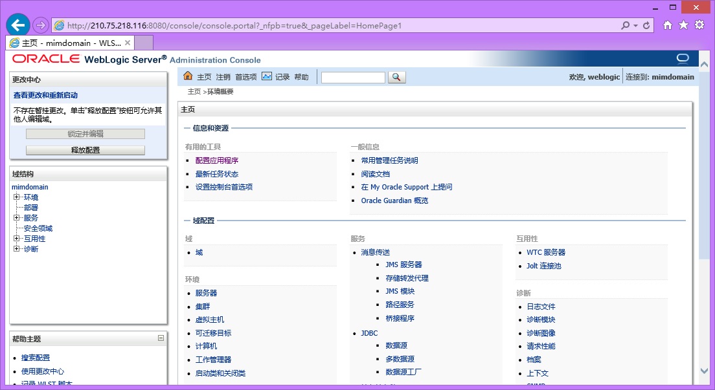The width and height of the screenshot is (715, 390).
Task: Open 启动类和关闭类 link
Action: [x=221, y=373]
